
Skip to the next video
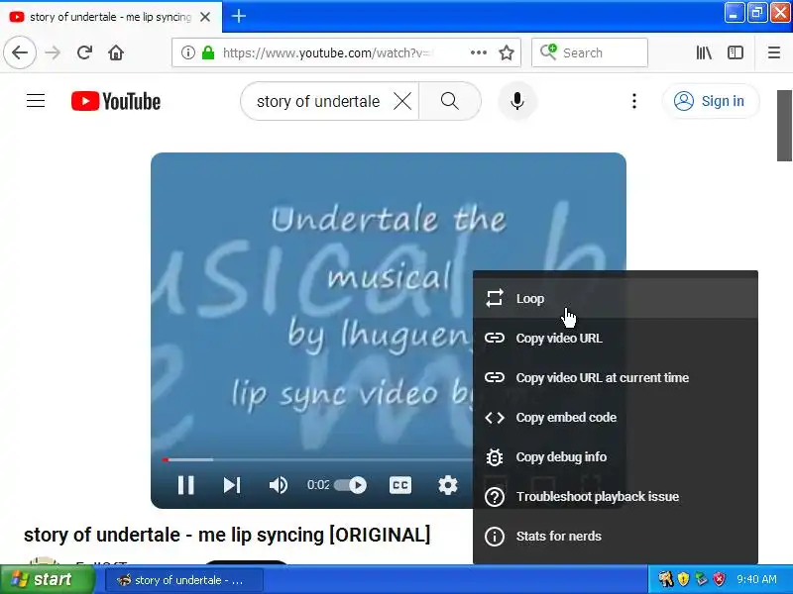pyautogui.click(x=232, y=485)
